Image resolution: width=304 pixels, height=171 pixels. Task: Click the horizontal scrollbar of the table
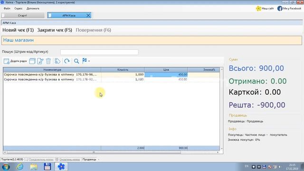pyautogui.click(x=94, y=152)
